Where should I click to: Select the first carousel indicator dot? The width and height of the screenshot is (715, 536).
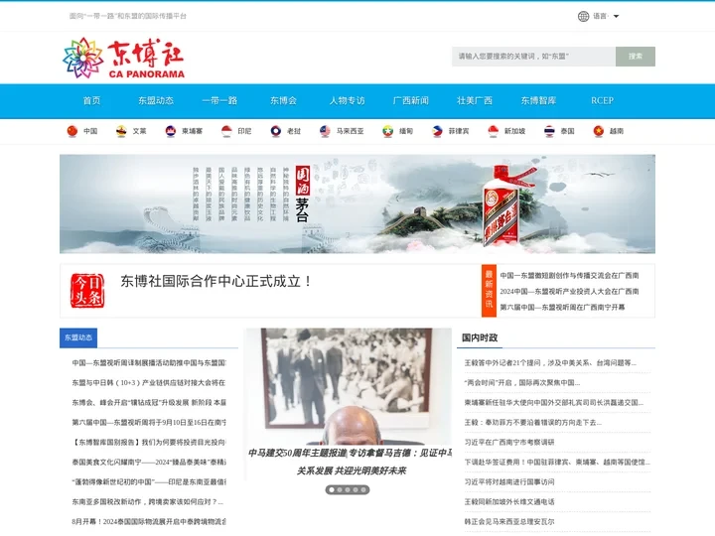(x=332, y=490)
